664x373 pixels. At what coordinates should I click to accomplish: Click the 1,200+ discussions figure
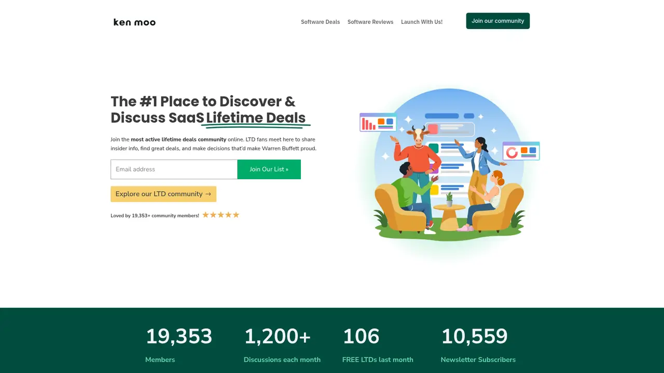pos(278,337)
